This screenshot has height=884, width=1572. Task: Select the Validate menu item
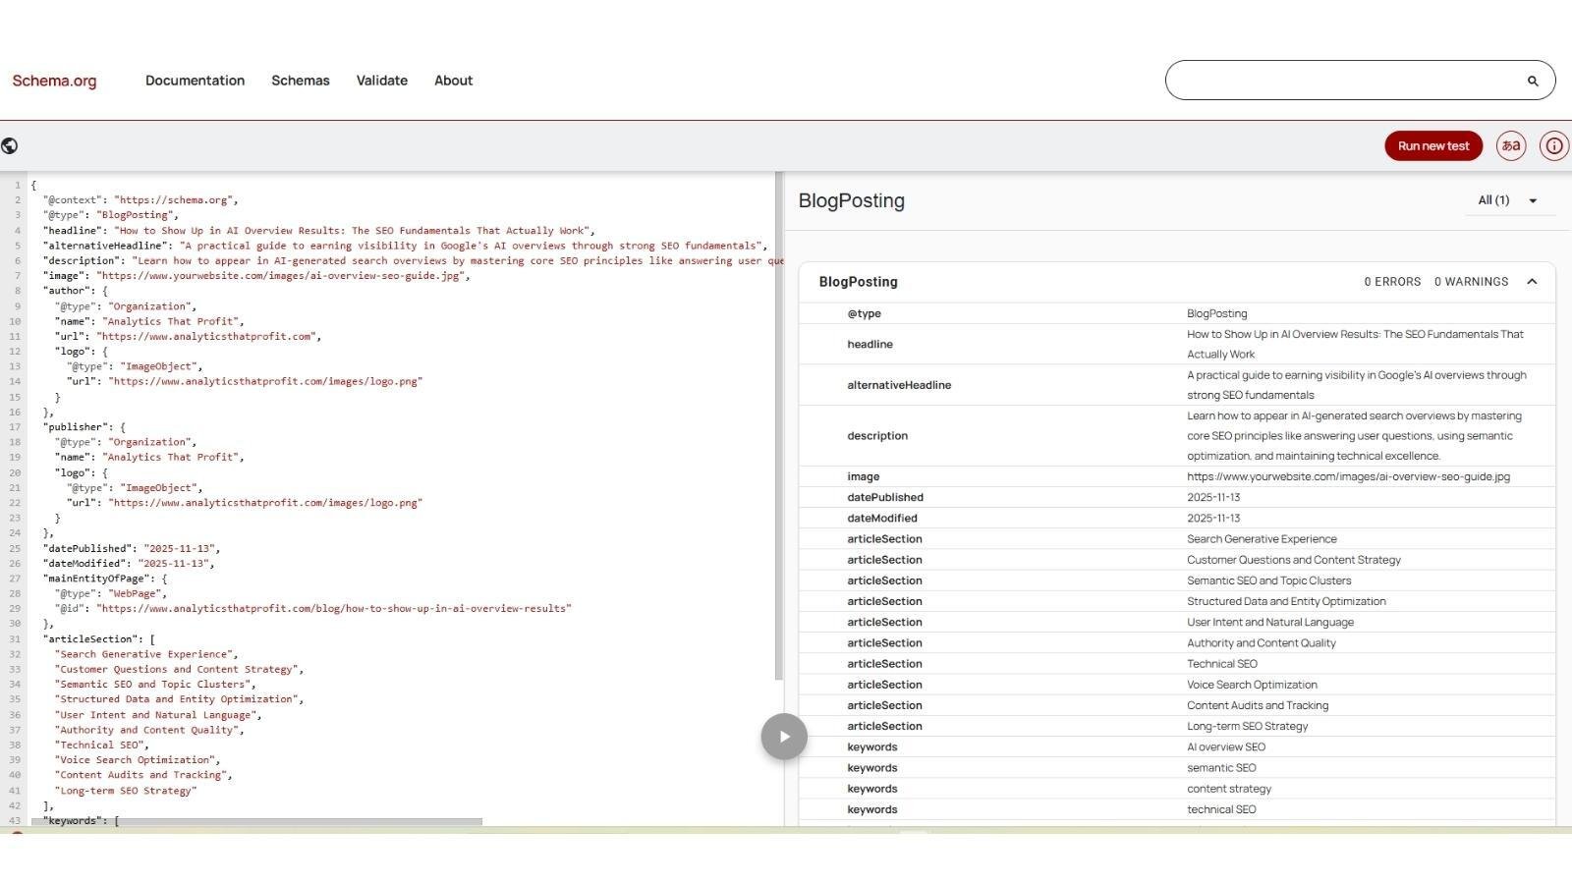click(x=381, y=81)
